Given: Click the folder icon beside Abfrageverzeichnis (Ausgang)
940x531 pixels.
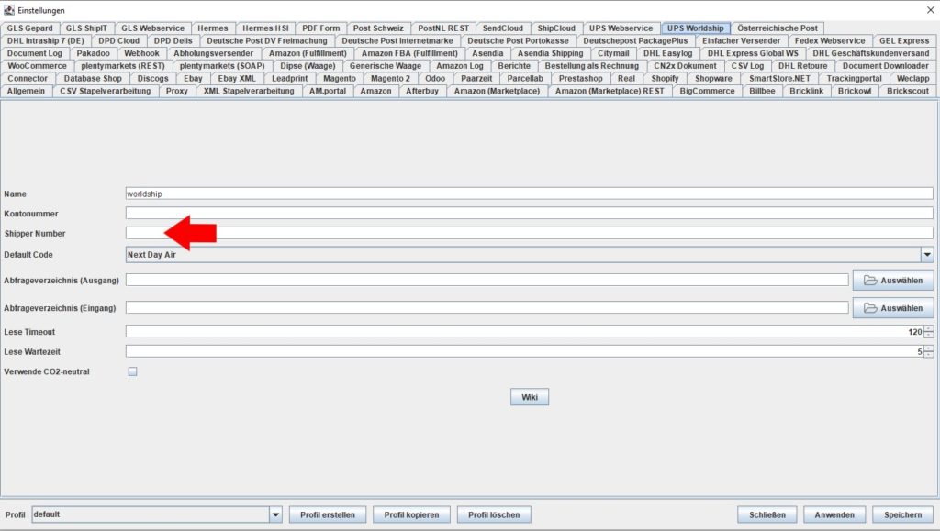Looking at the screenshot, I should pos(870,280).
